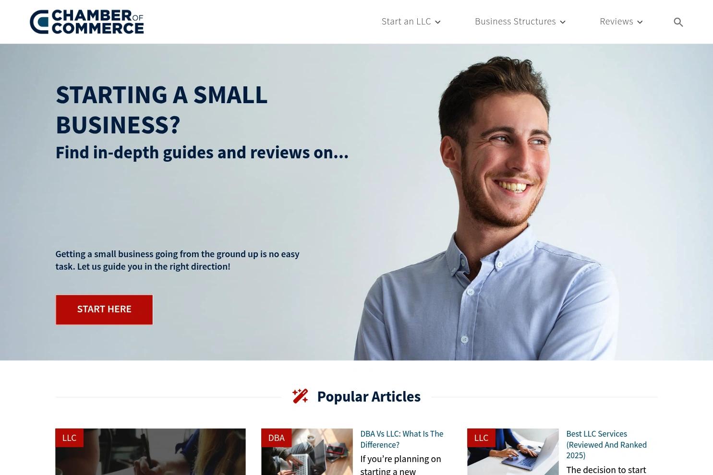The image size is (713, 475).
Task: Open Best LLC Services article link
Action: click(606, 444)
